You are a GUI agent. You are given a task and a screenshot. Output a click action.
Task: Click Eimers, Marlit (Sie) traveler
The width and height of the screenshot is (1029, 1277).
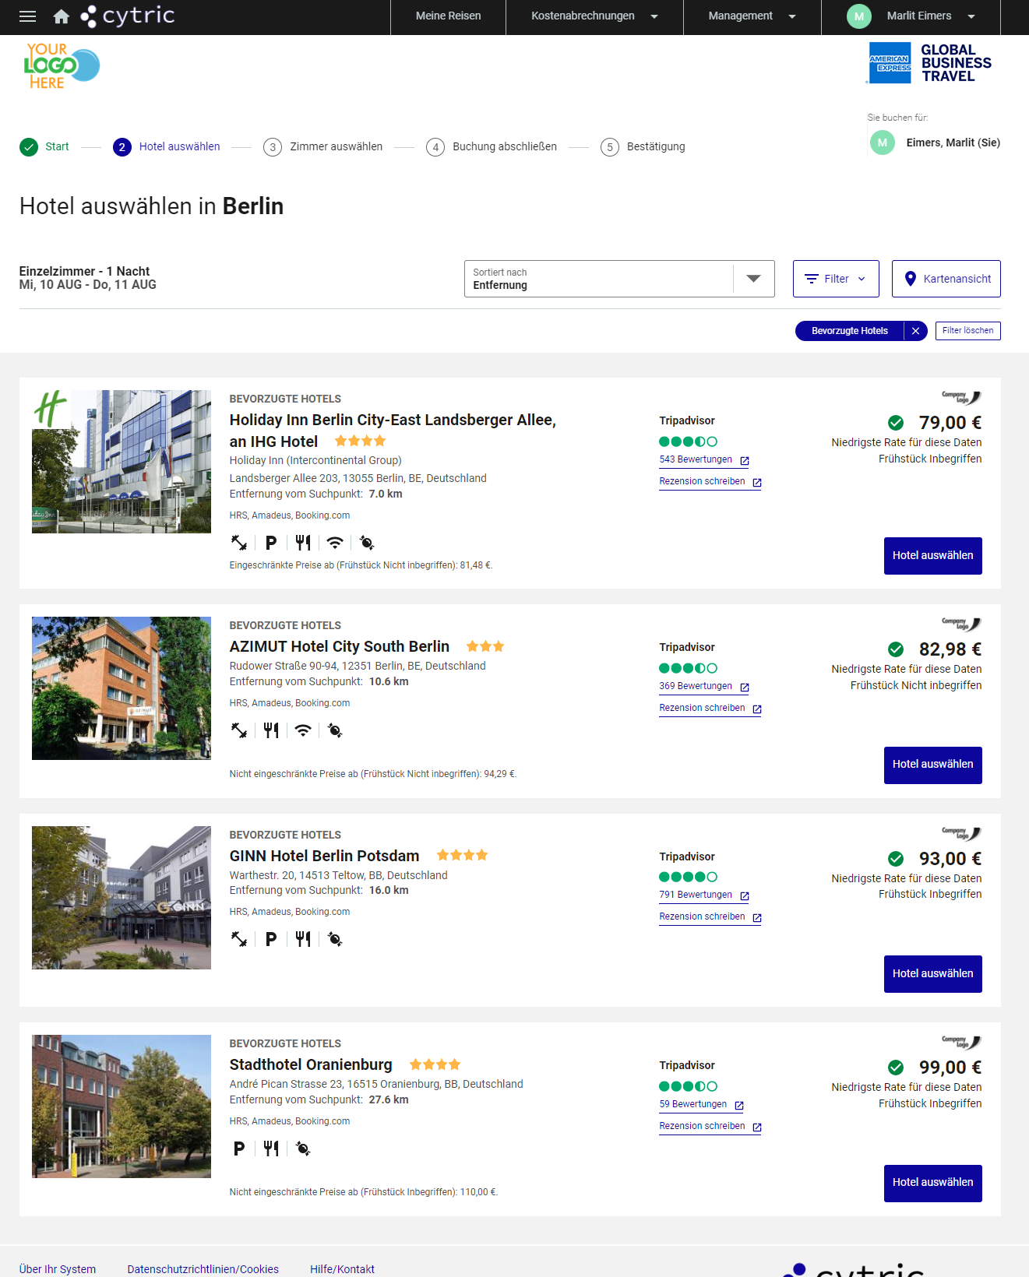tap(935, 142)
